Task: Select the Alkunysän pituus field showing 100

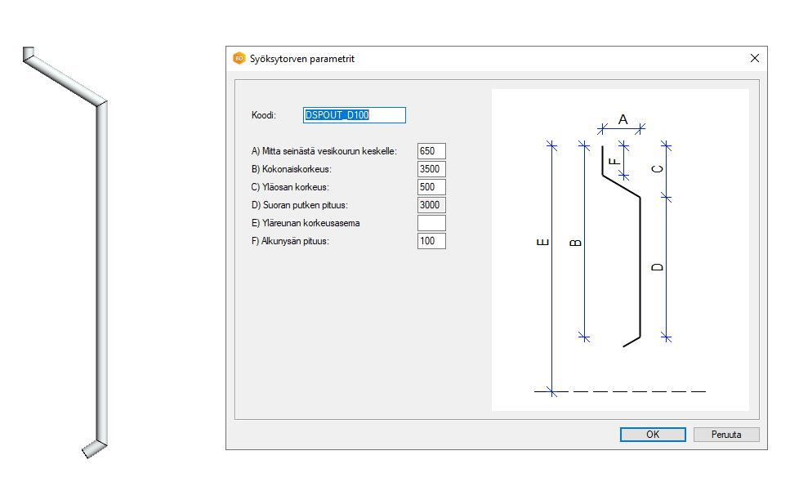Action: pyautogui.click(x=431, y=241)
